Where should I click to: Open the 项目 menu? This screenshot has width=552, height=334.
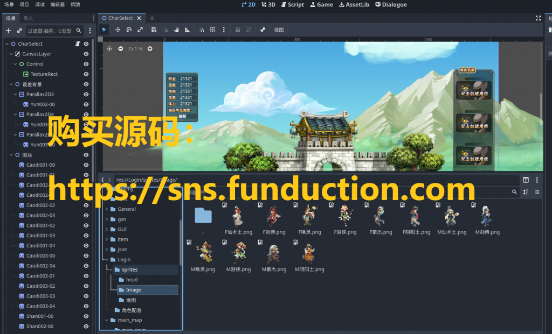click(x=24, y=4)
